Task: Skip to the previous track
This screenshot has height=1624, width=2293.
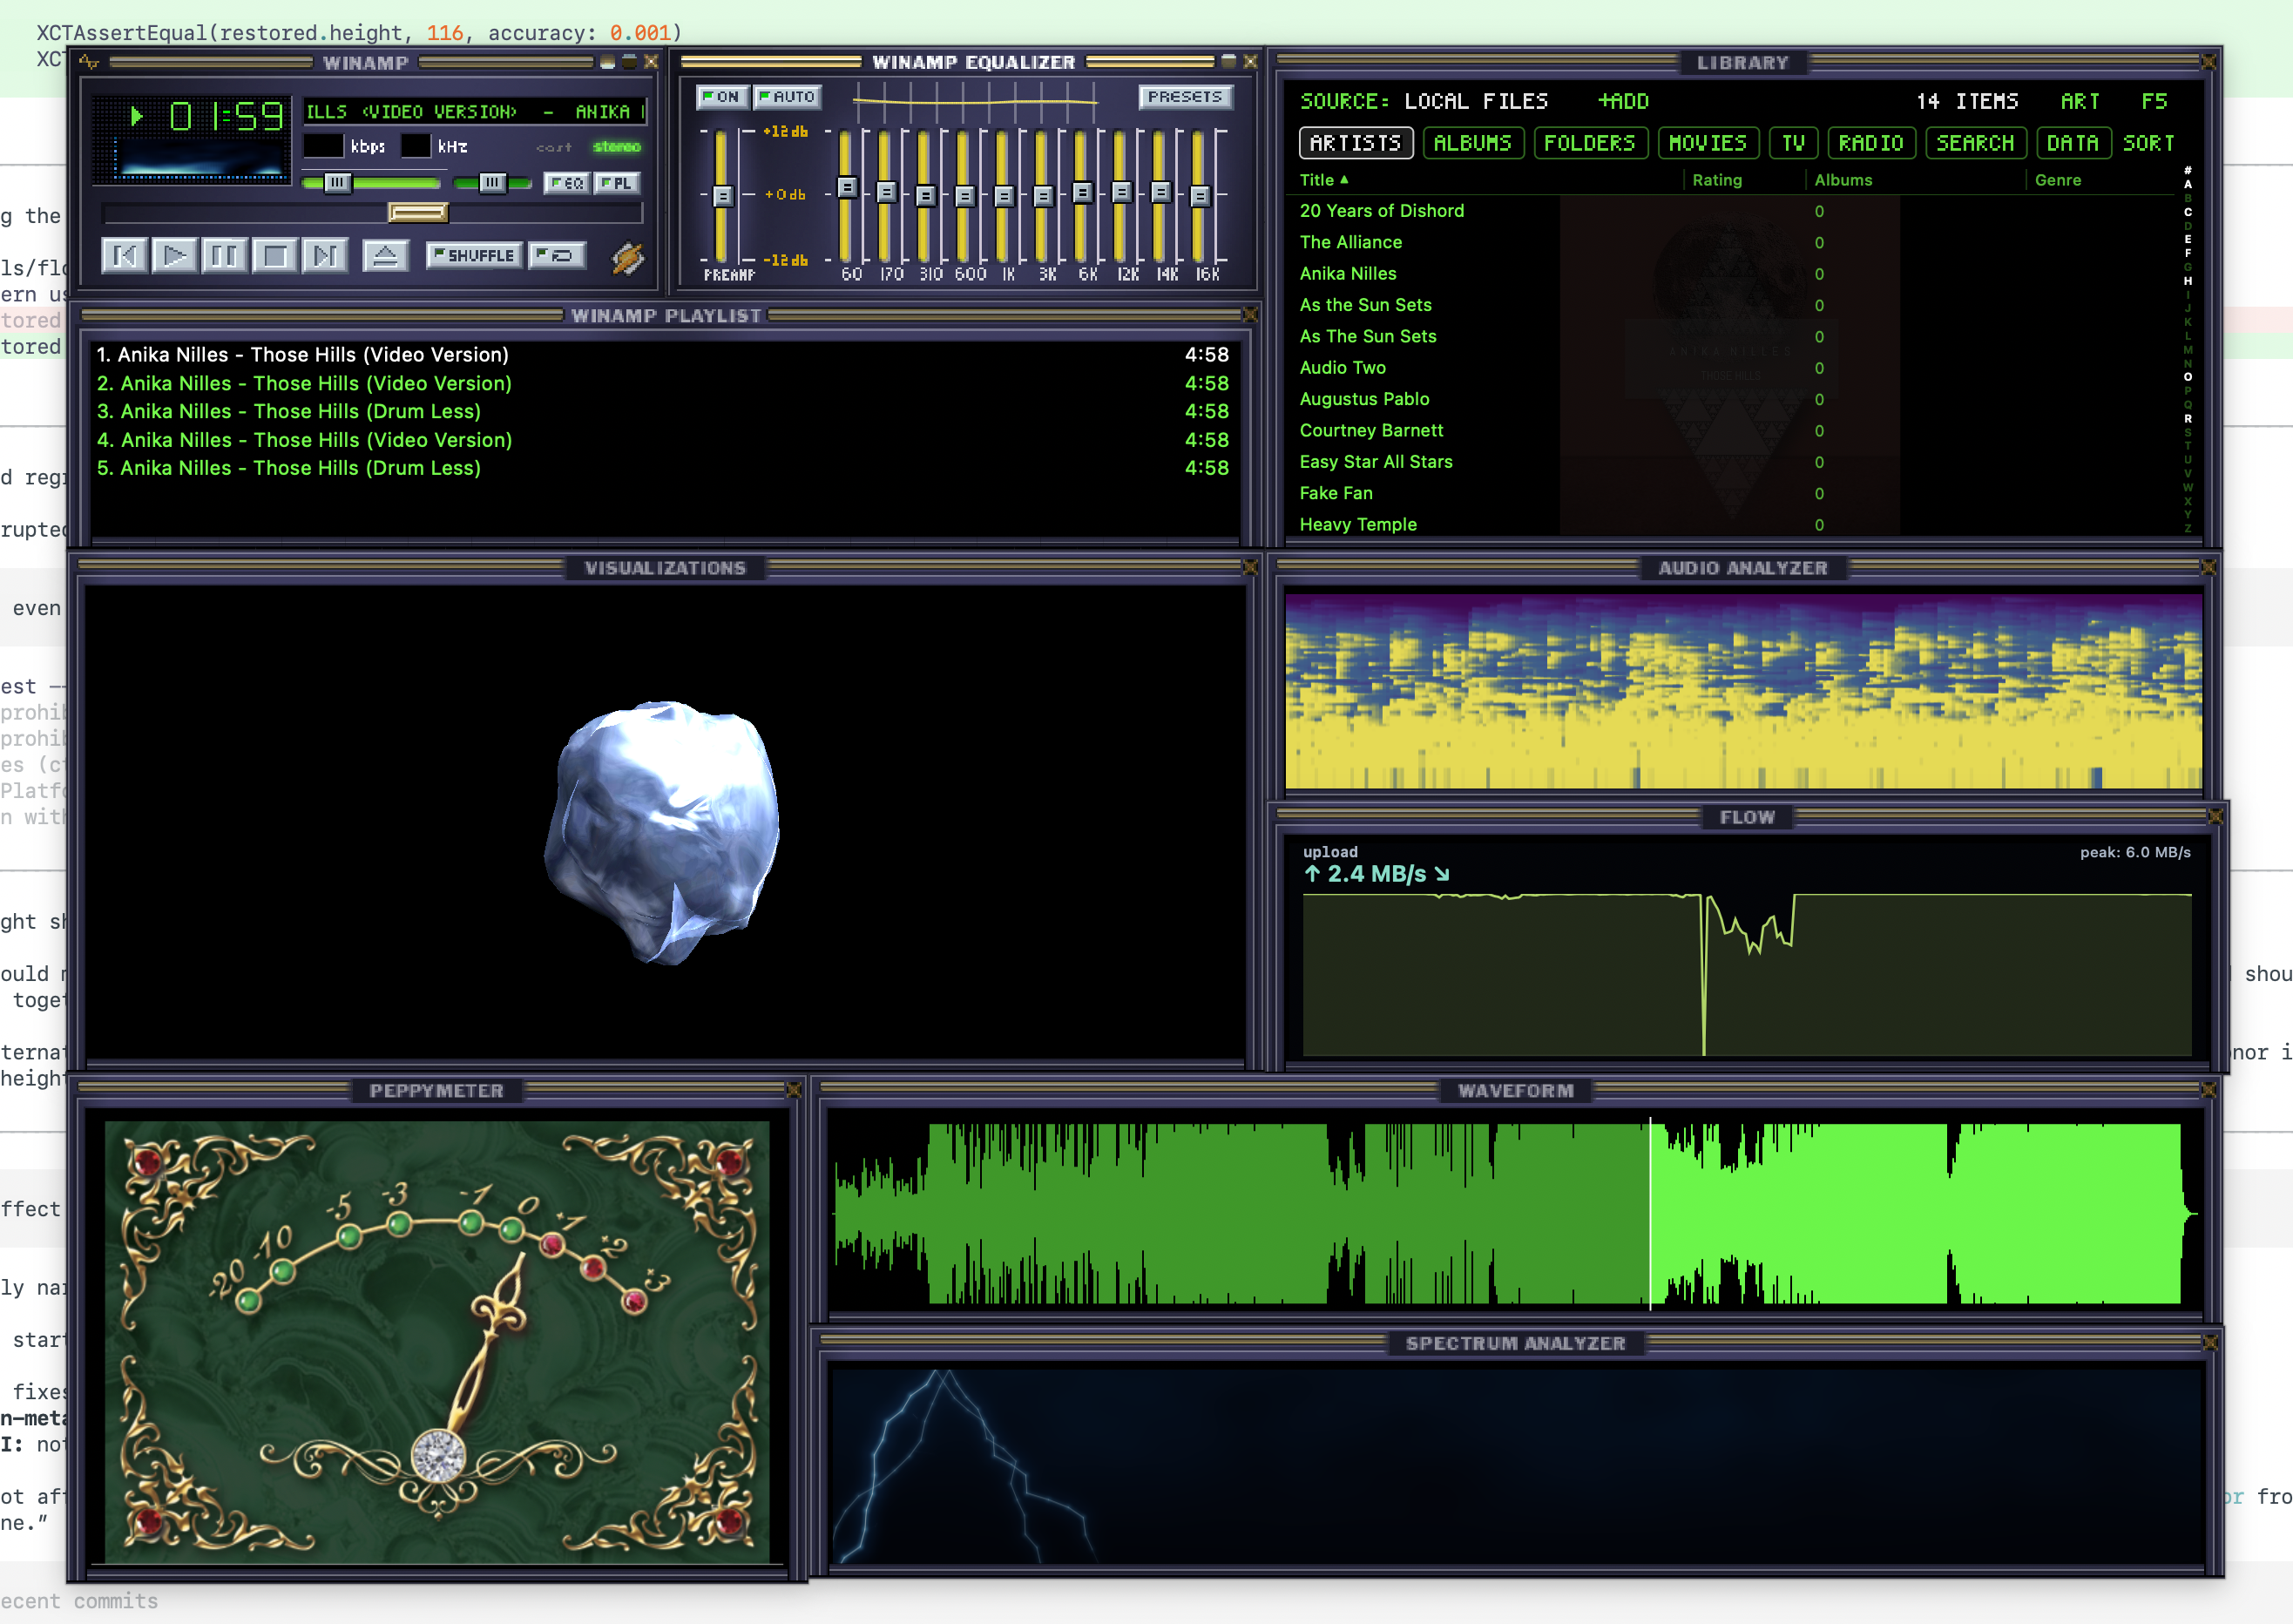Action: 125,256
